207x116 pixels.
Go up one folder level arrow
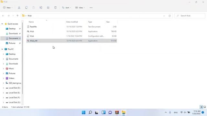coord(17,16)
